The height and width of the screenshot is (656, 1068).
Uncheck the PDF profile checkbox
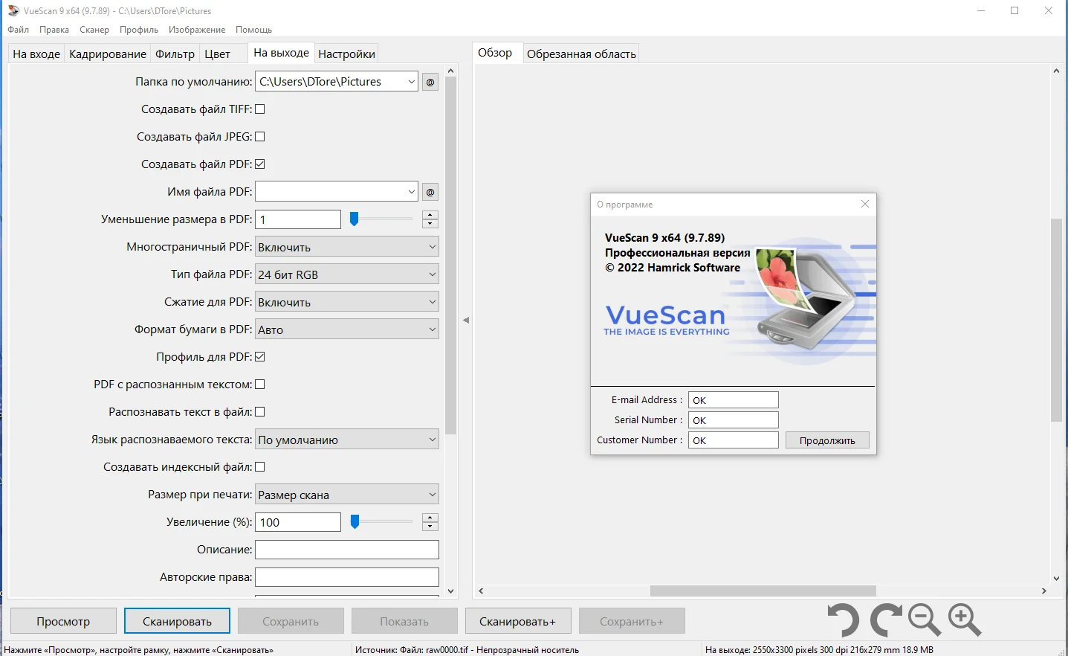[260, 357]
